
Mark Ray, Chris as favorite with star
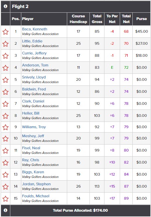tap(6, 163)
